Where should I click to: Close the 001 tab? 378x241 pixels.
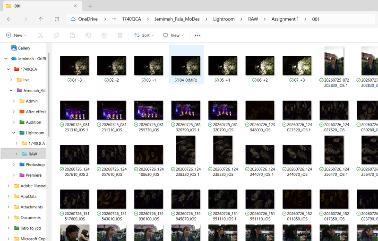pyautogui.click(x=75, y=6)
